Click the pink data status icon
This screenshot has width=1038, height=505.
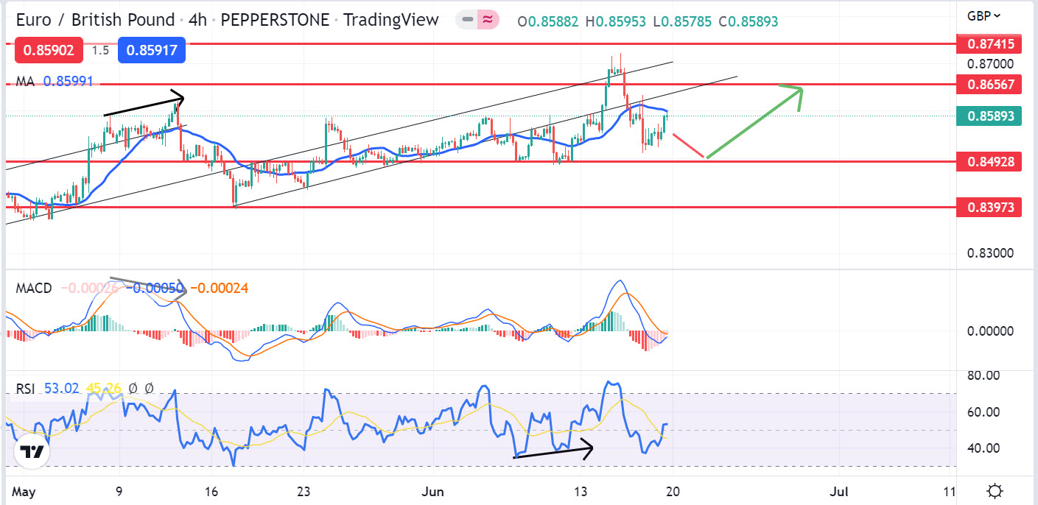point(485,21)
